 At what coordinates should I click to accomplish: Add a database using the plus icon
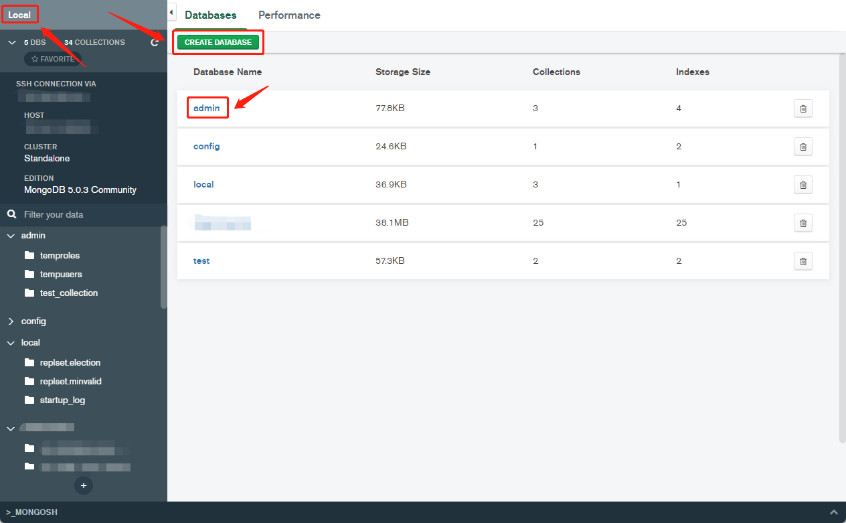(84, 485)
